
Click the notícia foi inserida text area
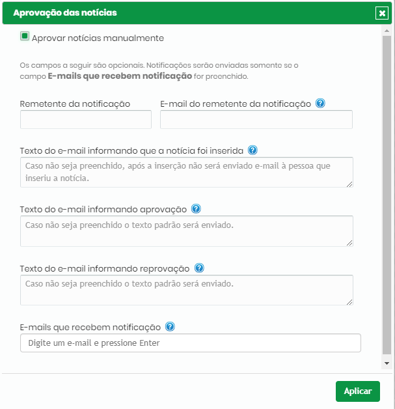(x=187, y=172)
